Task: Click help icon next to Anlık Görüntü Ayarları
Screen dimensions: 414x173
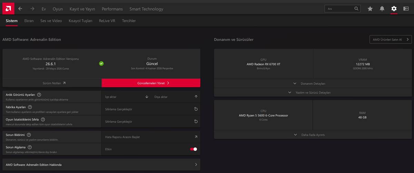Action: point(39,95)
